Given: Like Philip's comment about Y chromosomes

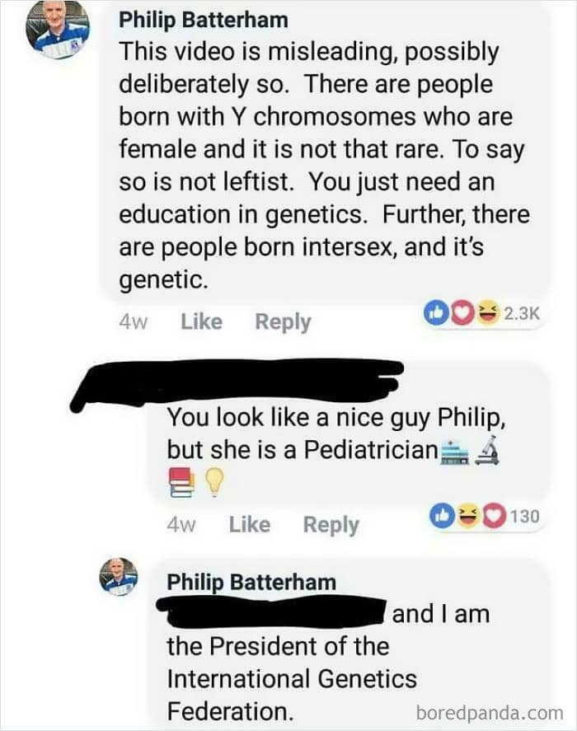Looking at the screenshot, I should pyautogui.click(x=201, y=321).
